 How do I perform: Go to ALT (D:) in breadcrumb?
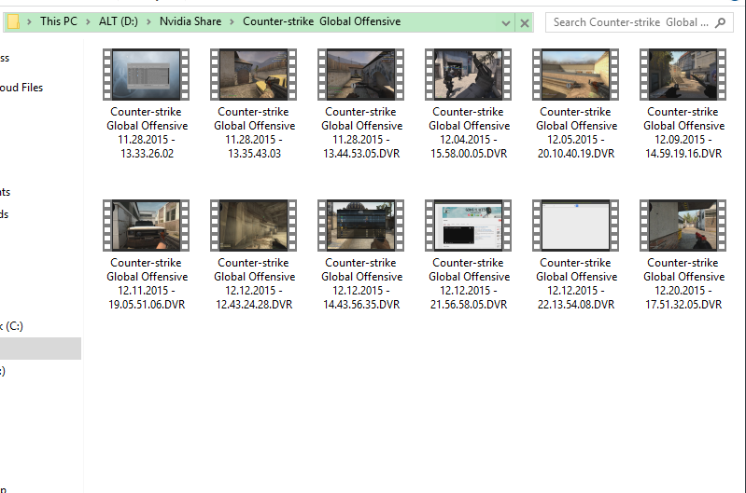118,21
